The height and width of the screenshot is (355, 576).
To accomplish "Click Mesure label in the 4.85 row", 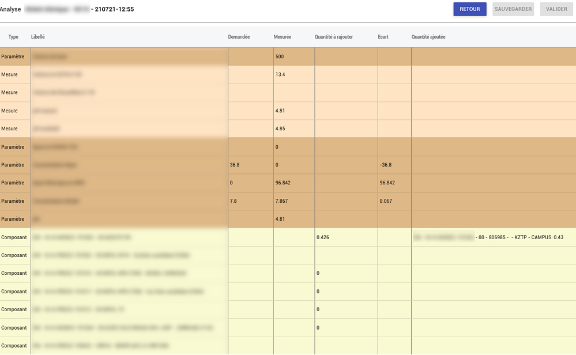I will [9, 129].
